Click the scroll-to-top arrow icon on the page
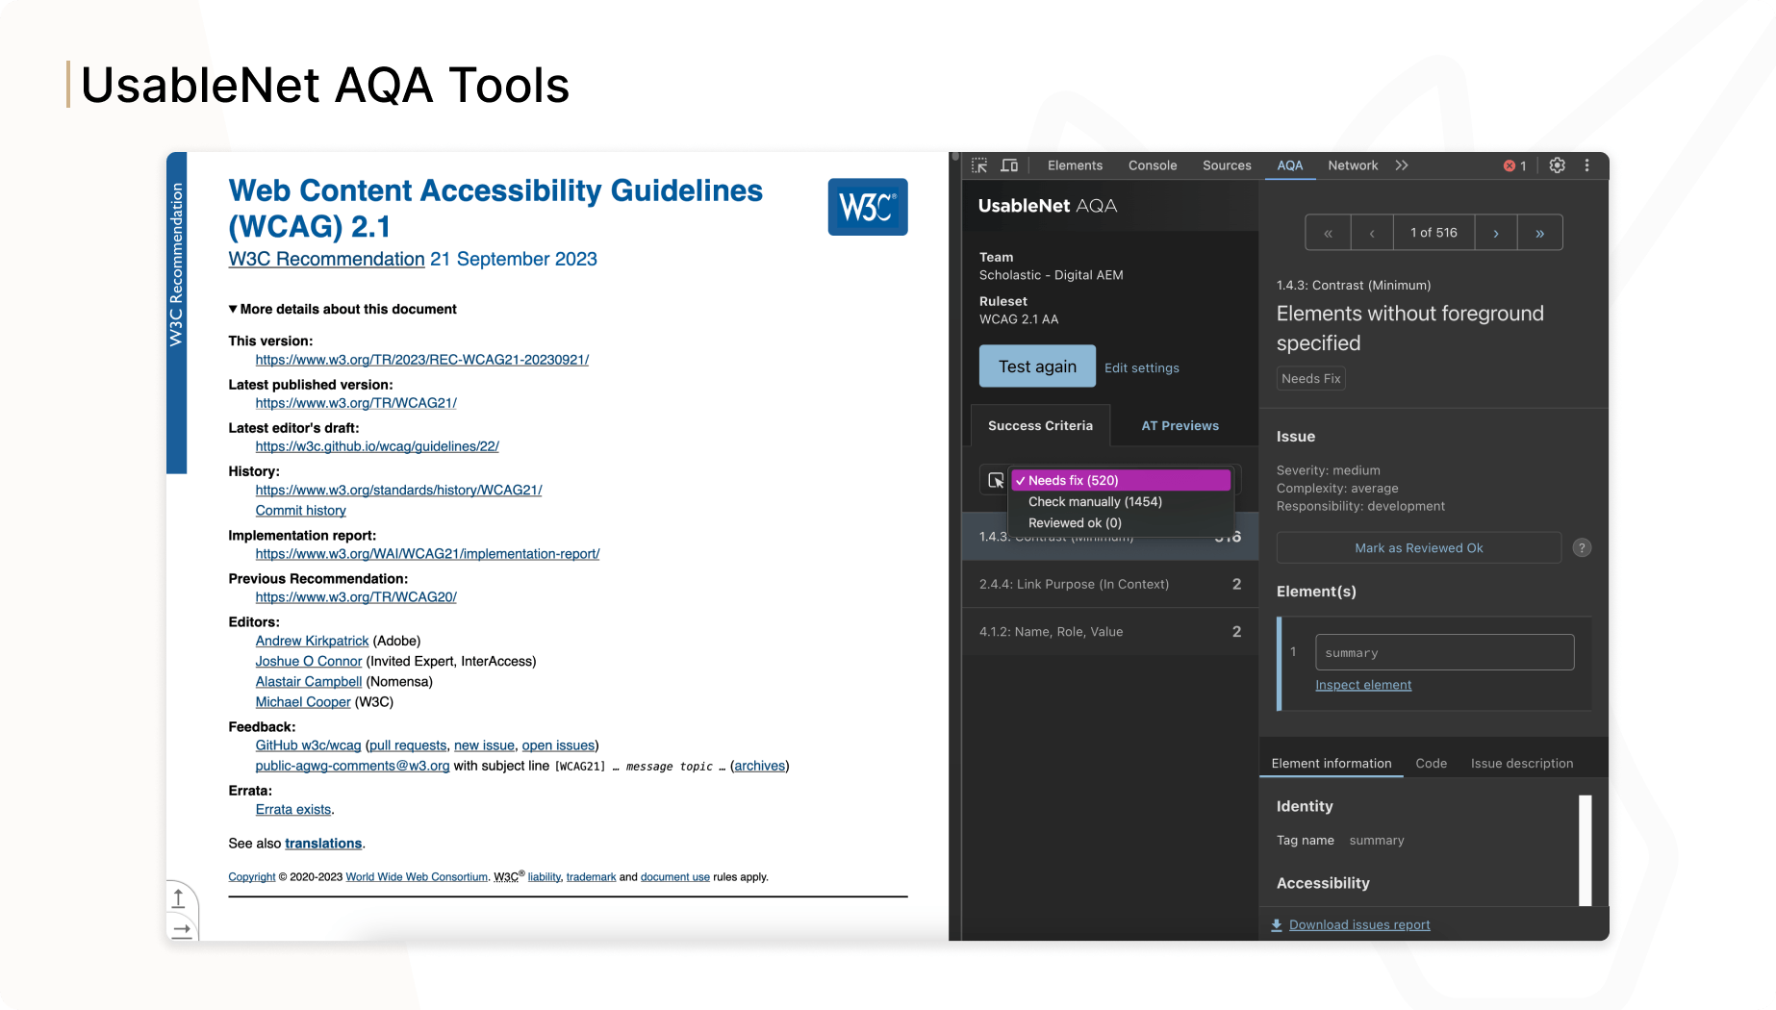 [179, 898]
